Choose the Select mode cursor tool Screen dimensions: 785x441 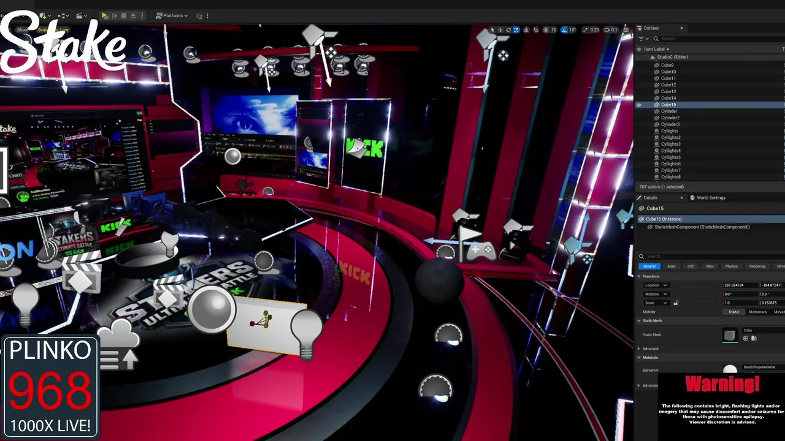coord(492,29)
